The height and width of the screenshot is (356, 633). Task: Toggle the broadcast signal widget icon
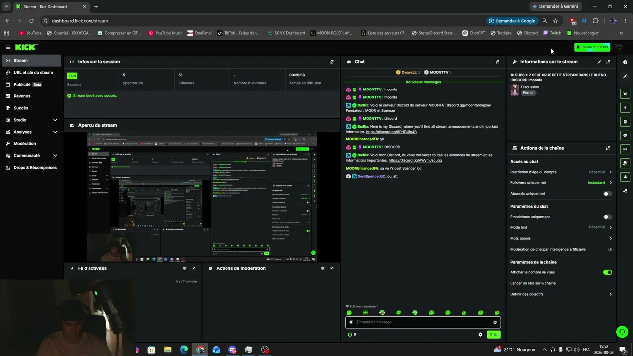(x=625, y=149)
